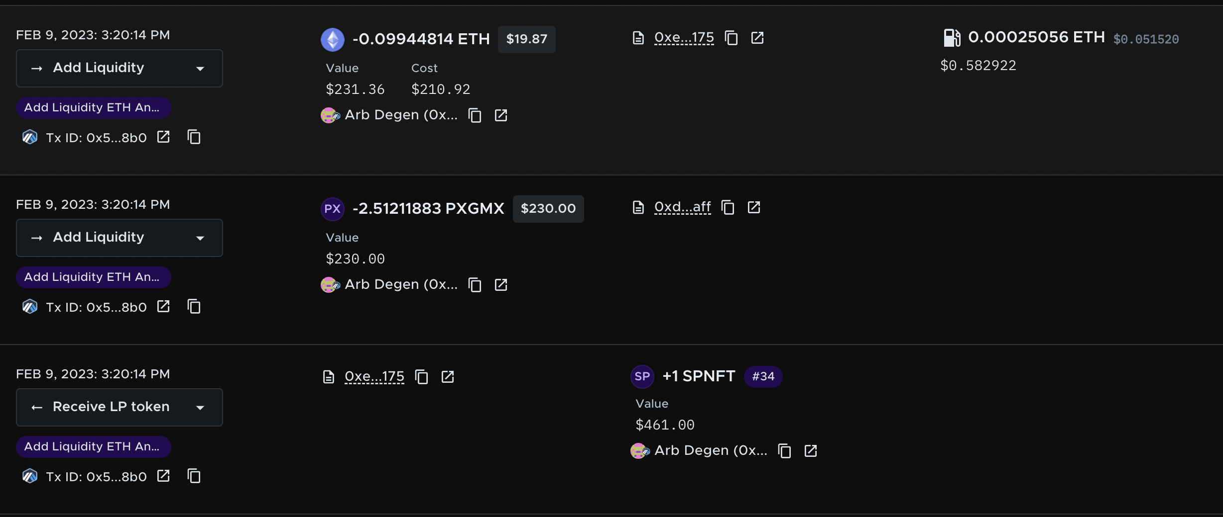The image size is (1223, 517).
Task: Open 0xe...175 external link in LP token row
Action: coord(448,377)
